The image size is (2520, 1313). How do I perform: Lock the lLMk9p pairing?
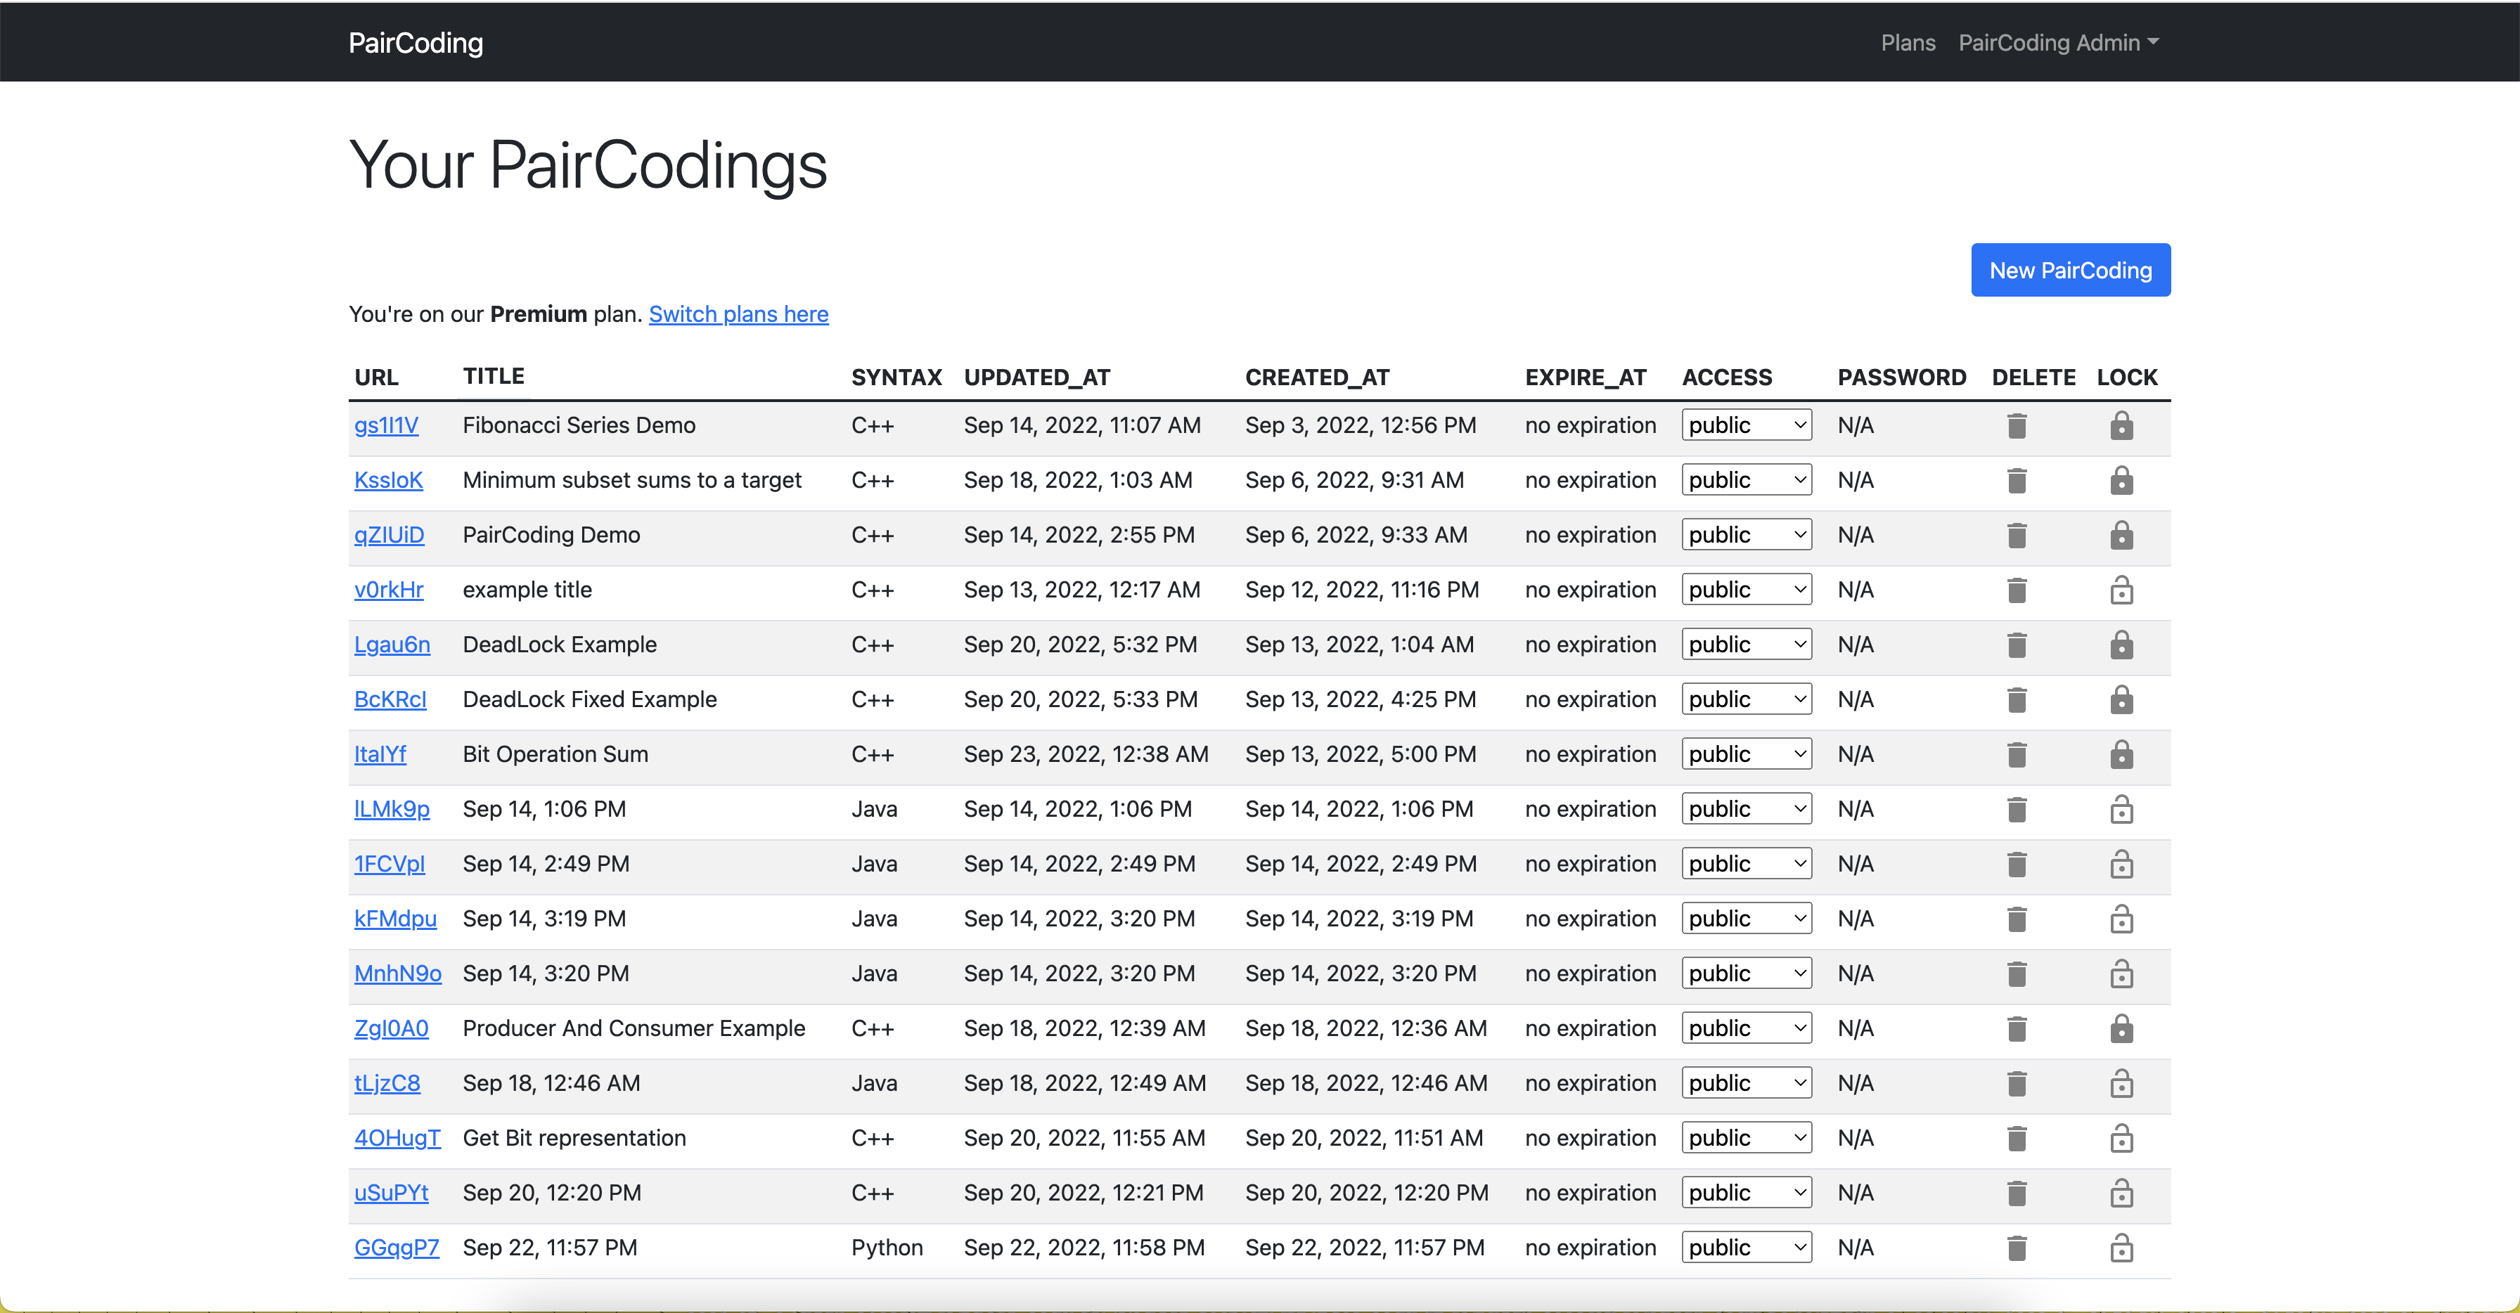(2121, 808)
